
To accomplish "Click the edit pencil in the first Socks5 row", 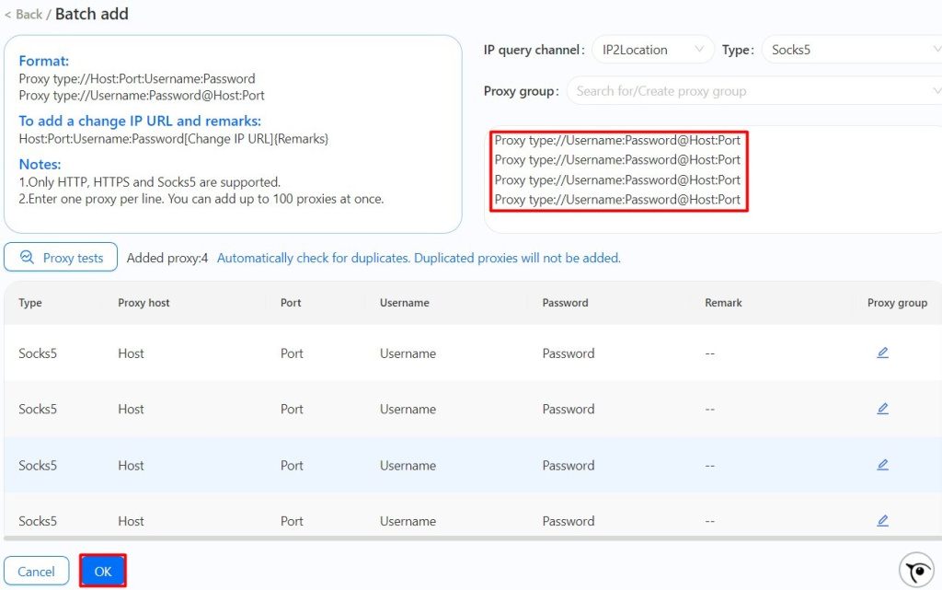I will coord(882,353).
